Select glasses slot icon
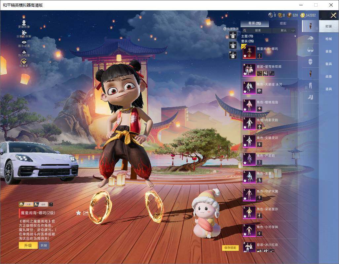Viewport: 339px width, 264px height. point(310,50)
